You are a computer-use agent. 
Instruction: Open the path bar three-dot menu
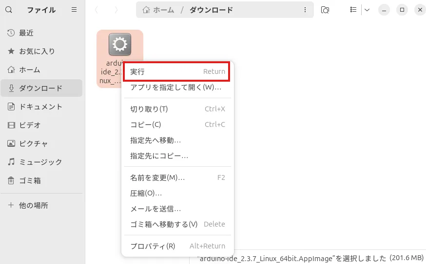pyautogui.click(x=305, y=10)
